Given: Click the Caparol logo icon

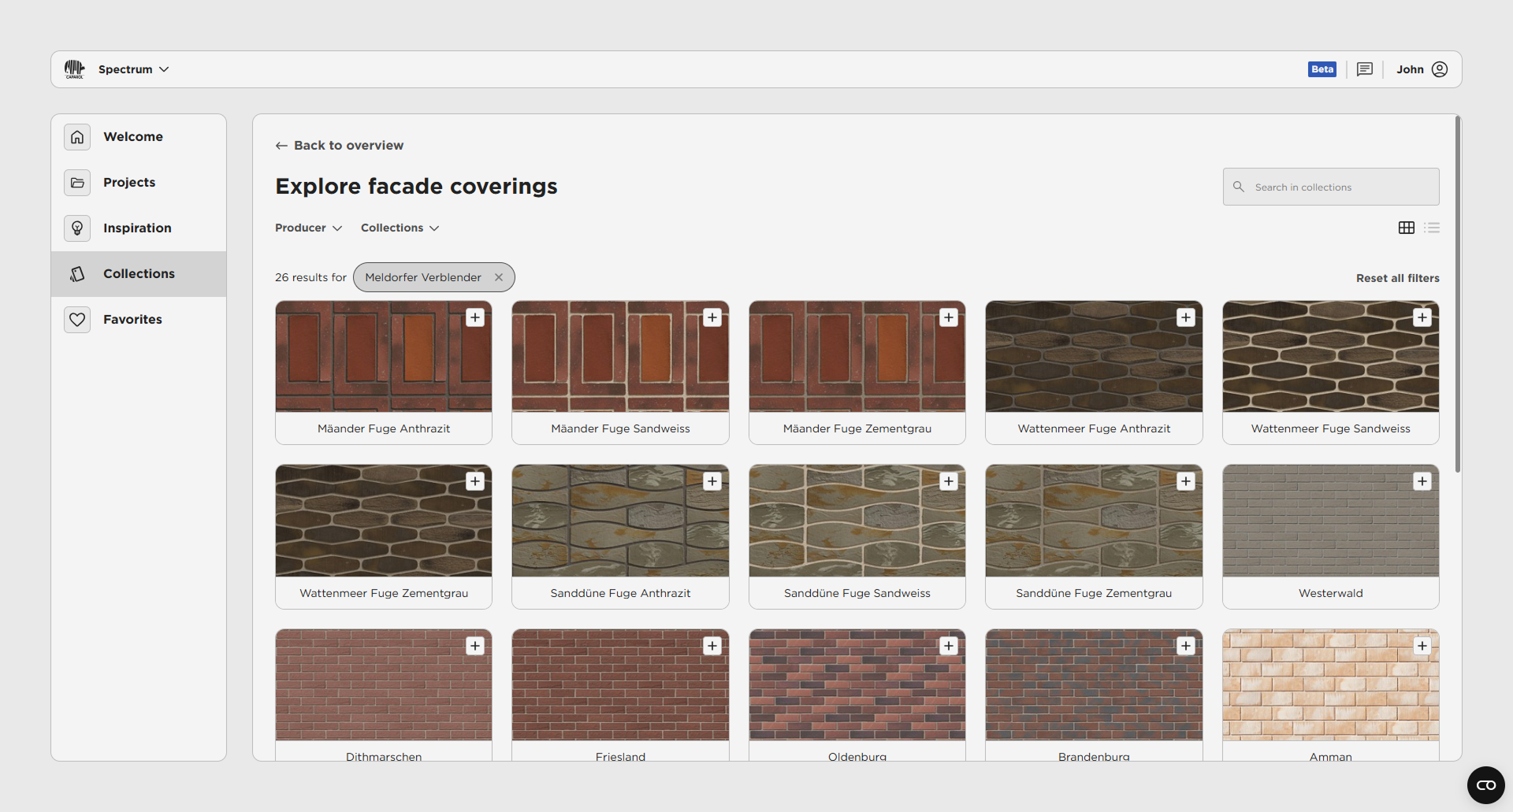Looking at the screenshot, I should coord(75,69).
